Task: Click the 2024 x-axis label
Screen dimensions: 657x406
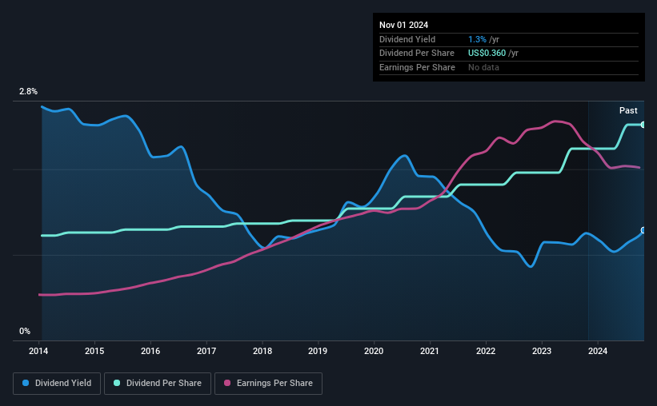Action: pyautogui.click(x=598, y=351)
